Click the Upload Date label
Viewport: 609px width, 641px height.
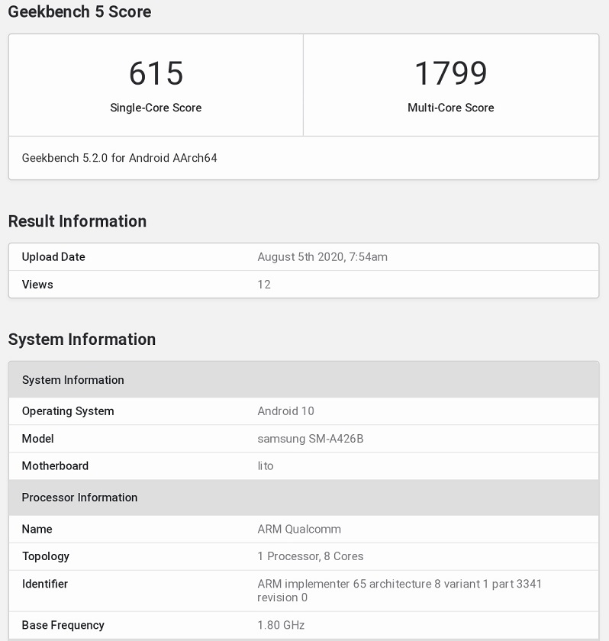coord(53,256)
